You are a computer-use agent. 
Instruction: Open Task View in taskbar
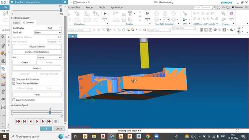click(76, 136)
